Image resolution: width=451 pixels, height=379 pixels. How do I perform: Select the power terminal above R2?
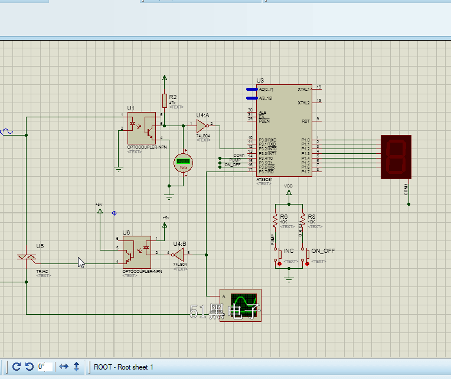[165, 78]
